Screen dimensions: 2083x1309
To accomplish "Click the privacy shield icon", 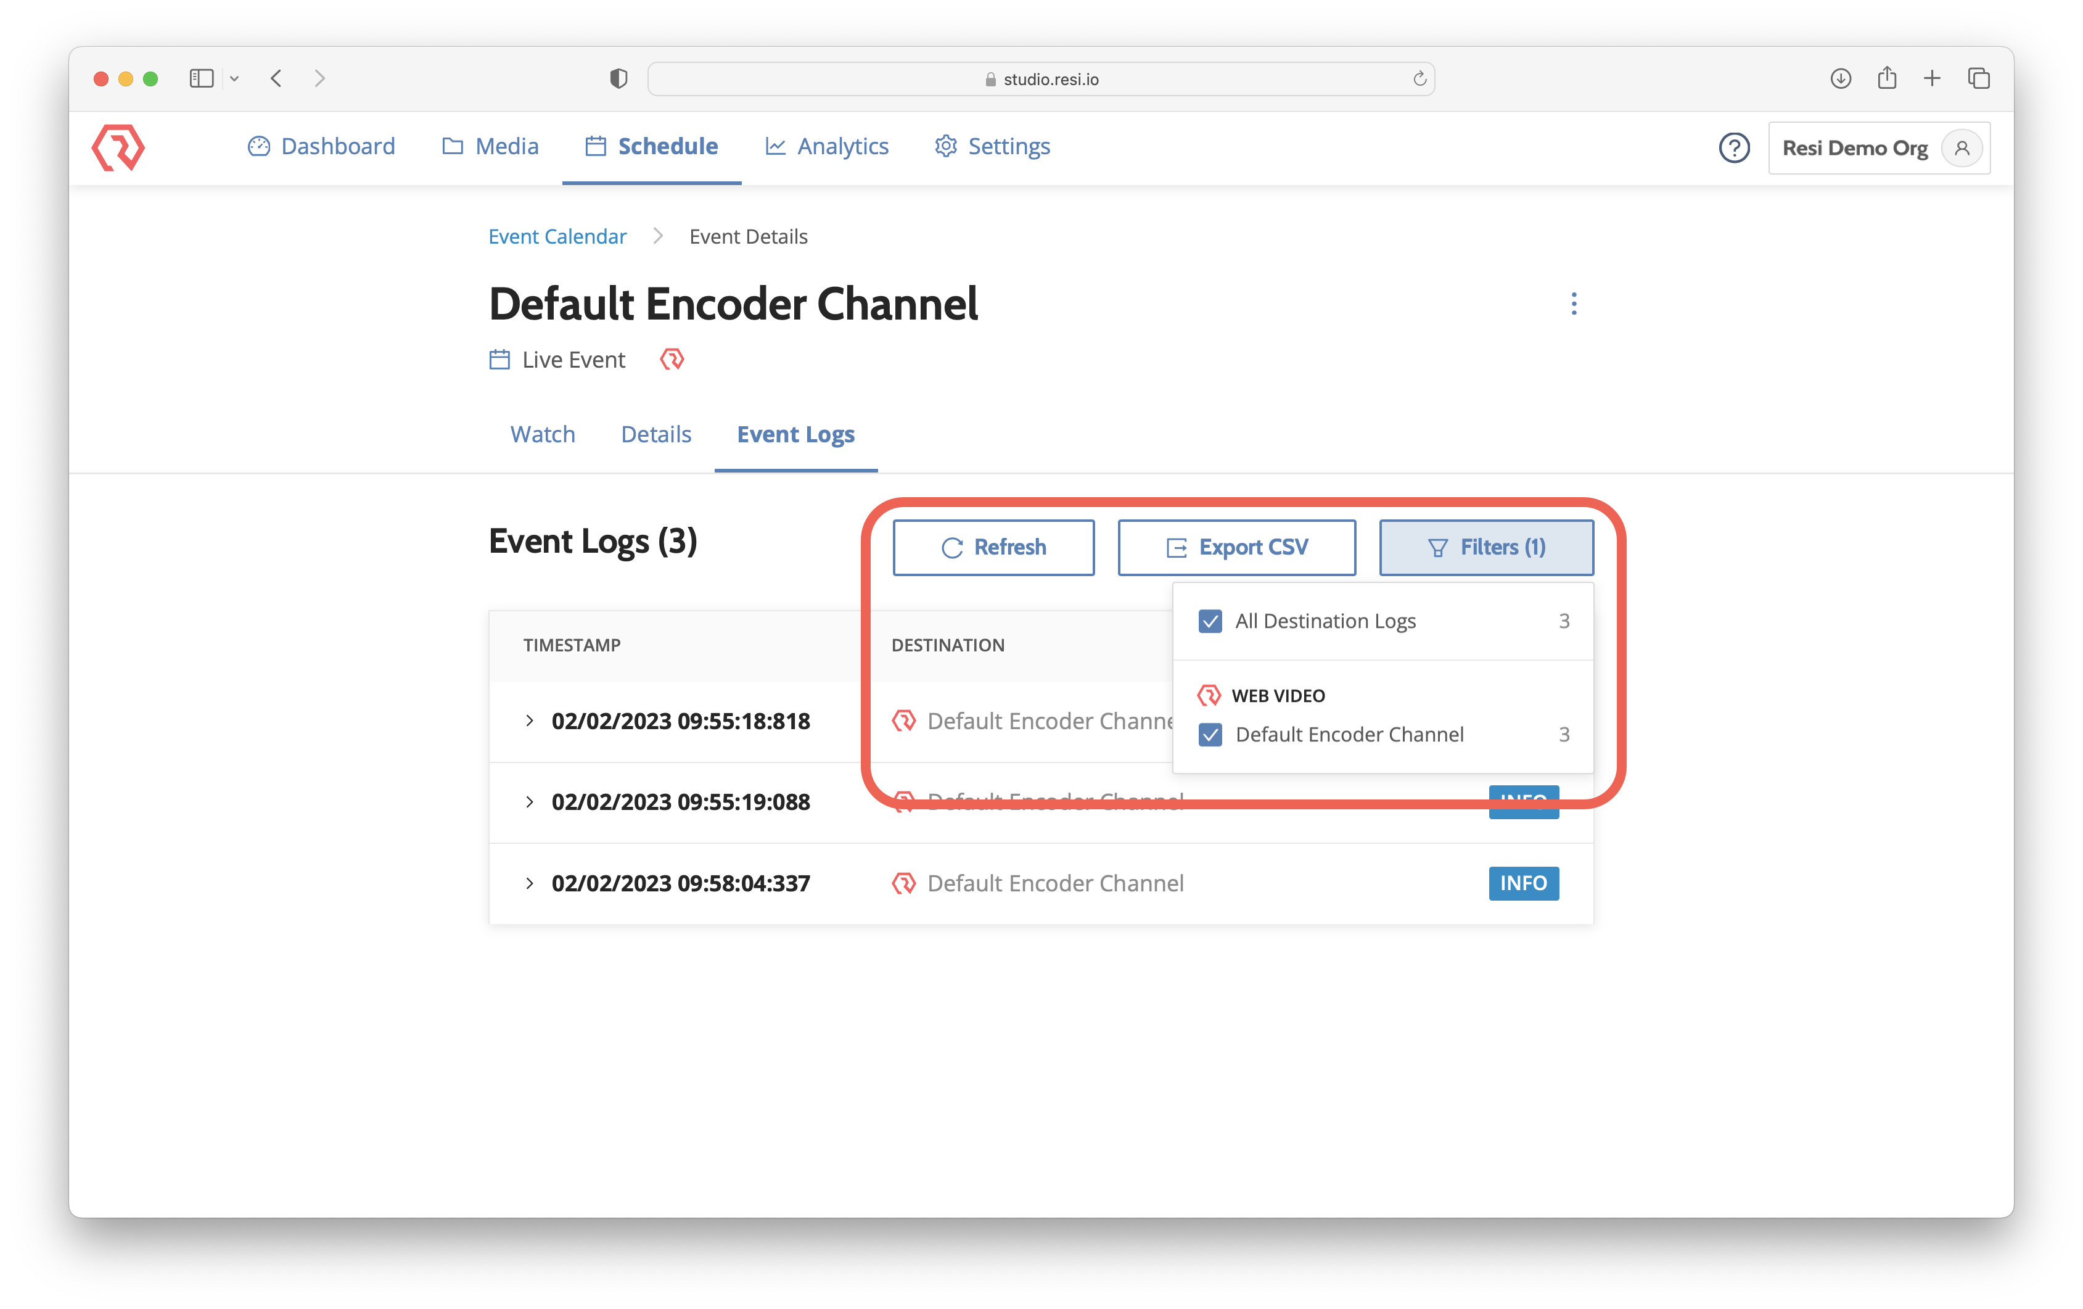I will [x=618, y=79].
